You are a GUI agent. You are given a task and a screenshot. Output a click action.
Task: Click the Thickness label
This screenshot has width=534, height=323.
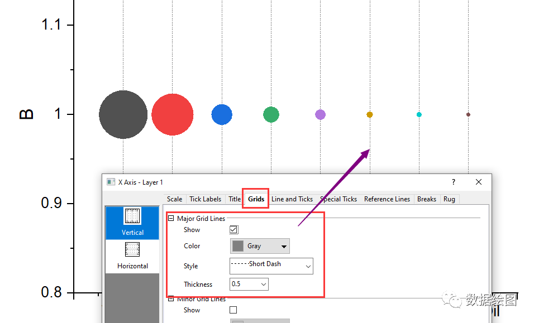click(x=198, y=285)
